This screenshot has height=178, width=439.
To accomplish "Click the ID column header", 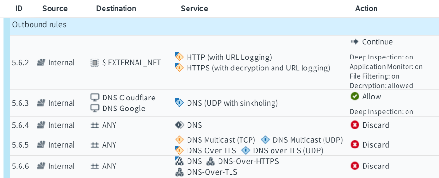I will [19, 9].
